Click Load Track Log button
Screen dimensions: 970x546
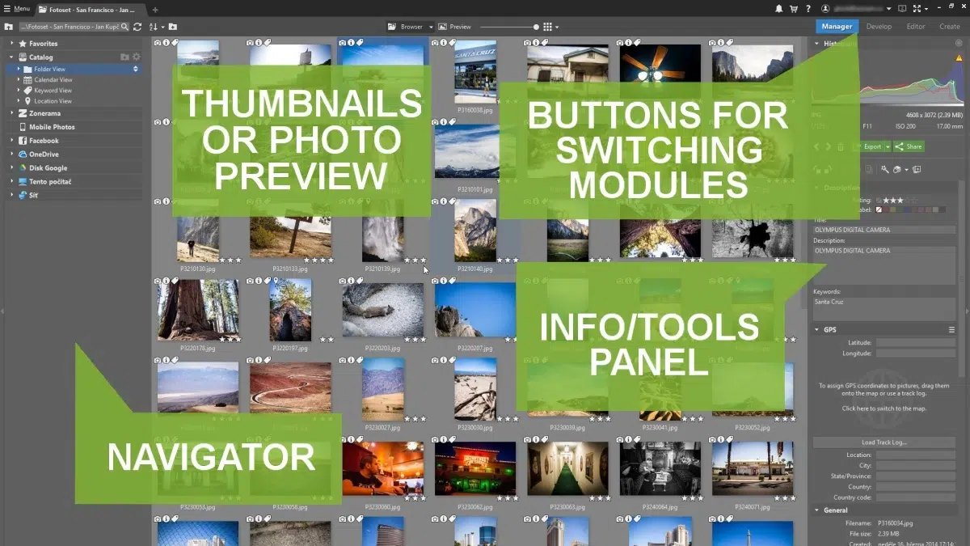coord(884,442)
